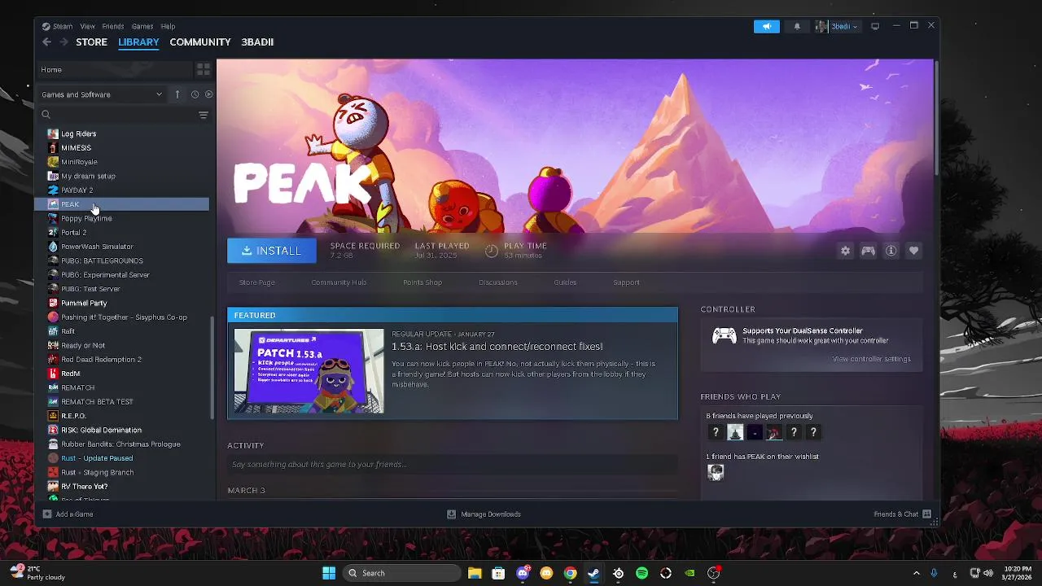Open PEAK Community Hub link
This screenshot has width=1042, height=586.
coord(339,282)
